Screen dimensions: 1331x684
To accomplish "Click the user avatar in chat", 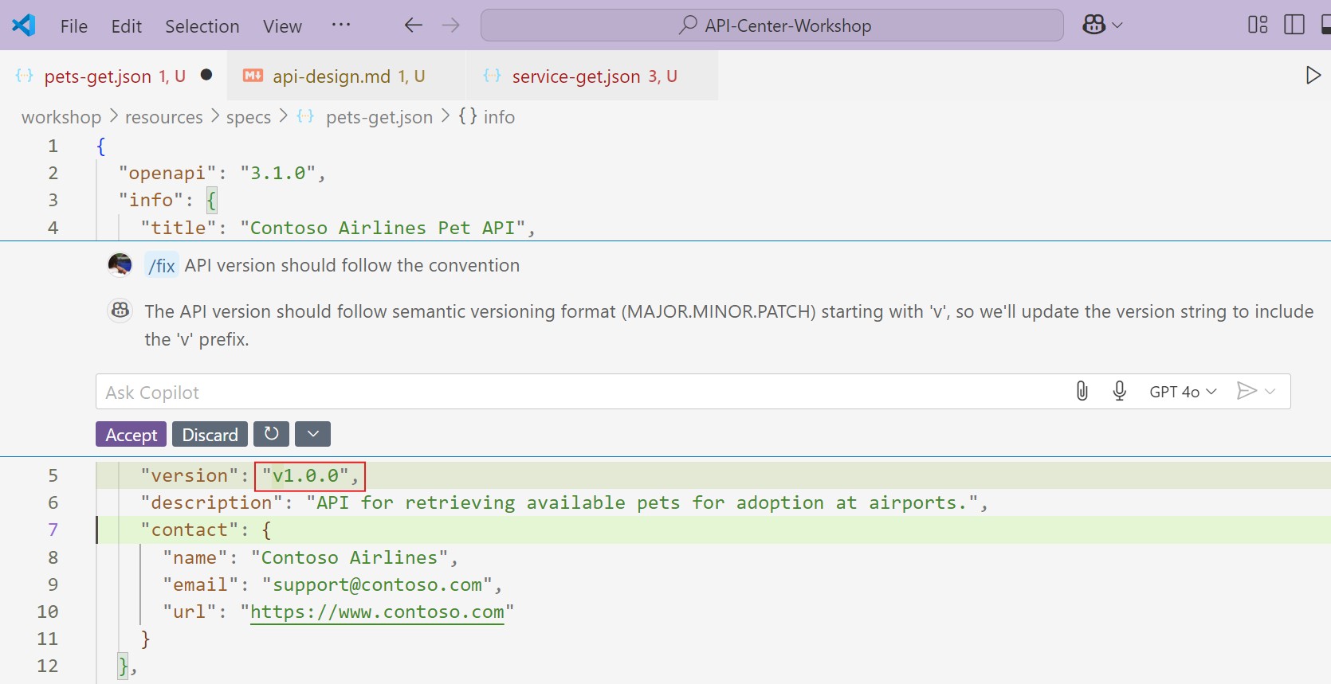I will pos(120,264).
